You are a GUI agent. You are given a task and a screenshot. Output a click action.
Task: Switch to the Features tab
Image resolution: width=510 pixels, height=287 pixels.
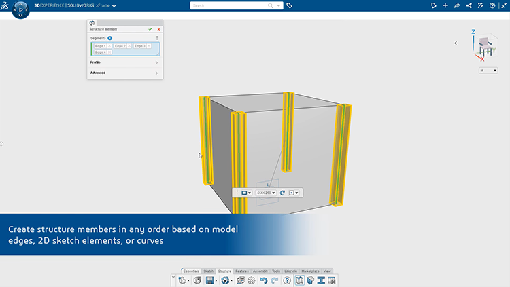[x=242, y=271]
